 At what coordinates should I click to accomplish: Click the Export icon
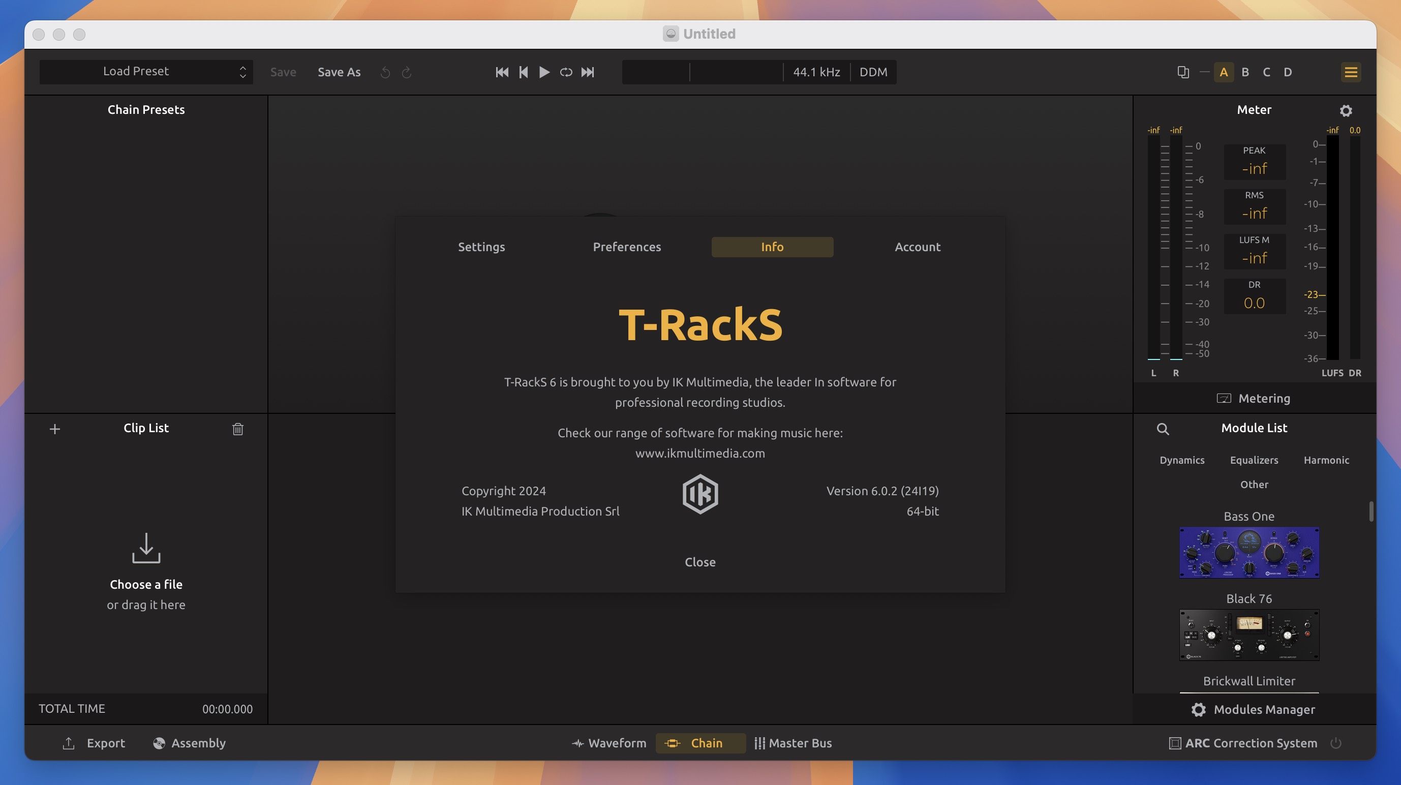(68, 743)
